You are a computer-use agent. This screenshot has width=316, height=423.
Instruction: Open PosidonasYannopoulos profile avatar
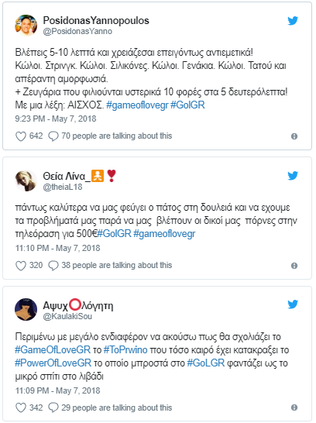26,26
